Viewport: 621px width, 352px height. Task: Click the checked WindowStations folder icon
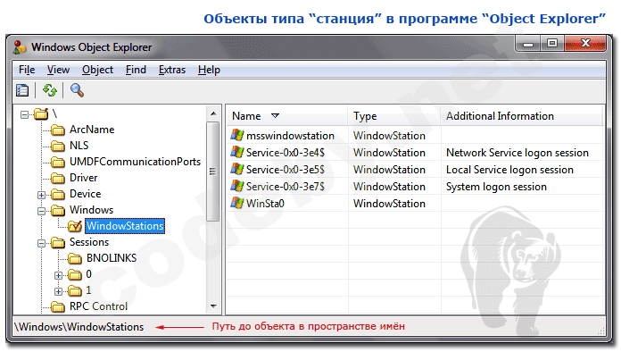pos(74,226)
